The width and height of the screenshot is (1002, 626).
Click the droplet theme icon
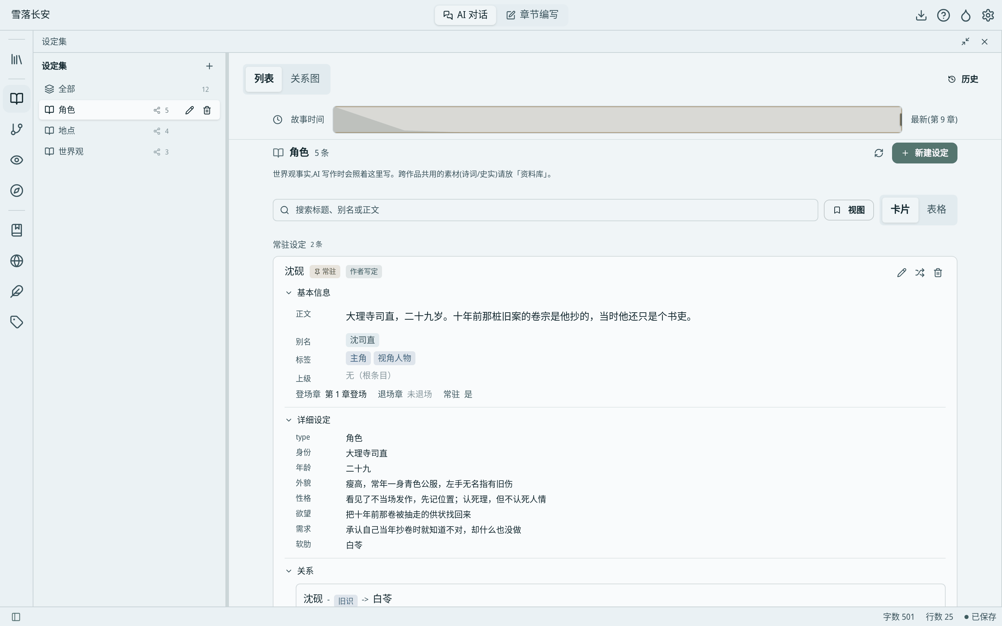coord(965,15)
